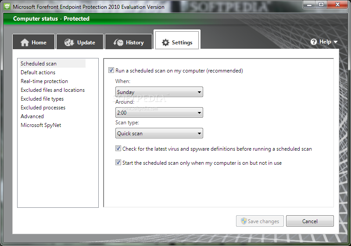Minimize the Forefront window
This screenshot has width=351, height=246.
pyautogui.click(x=309, y=4)
